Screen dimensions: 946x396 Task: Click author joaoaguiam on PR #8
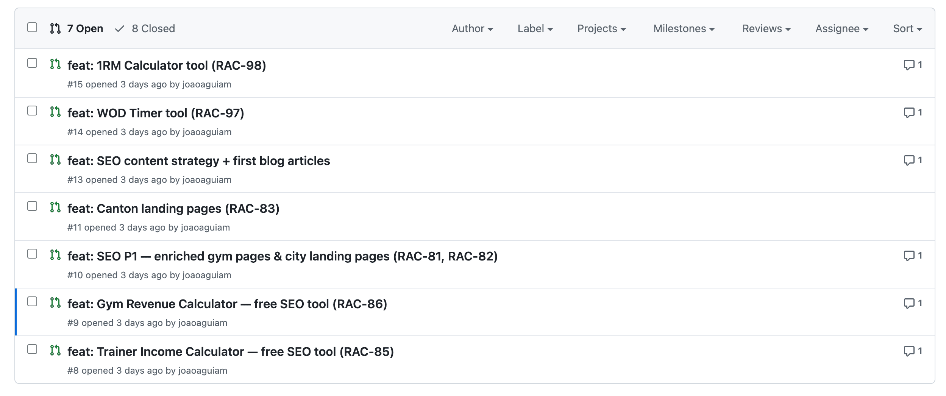point(203,371)
